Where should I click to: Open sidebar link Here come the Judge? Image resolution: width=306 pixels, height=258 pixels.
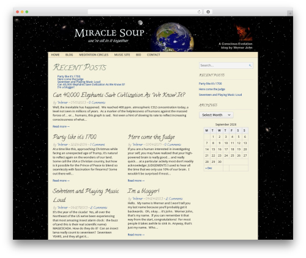click(212, 89)
